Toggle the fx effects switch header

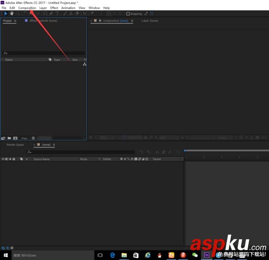[x=132, y=159]
